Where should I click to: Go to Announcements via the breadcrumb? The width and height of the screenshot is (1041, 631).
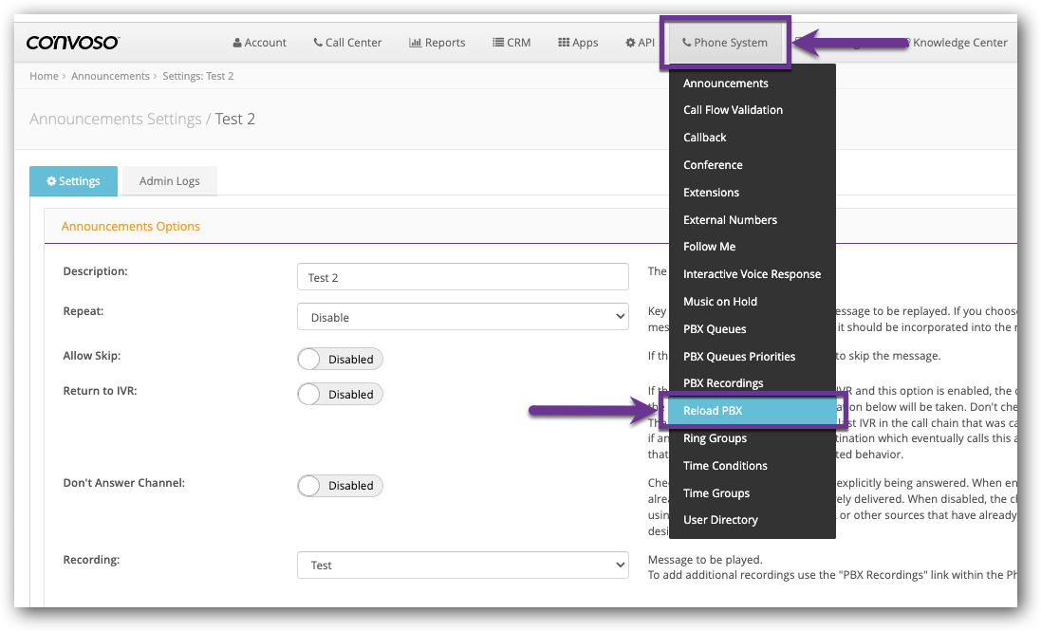tap(110, 75)
